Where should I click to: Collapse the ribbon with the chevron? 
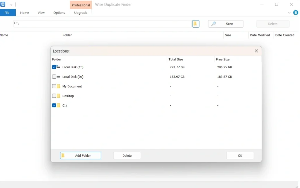click(x=289, y=13)
